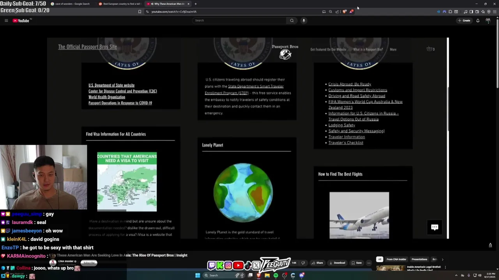Close the active YouTube video tab
This screenshot has height=280, width=499.
coord(188,4)
